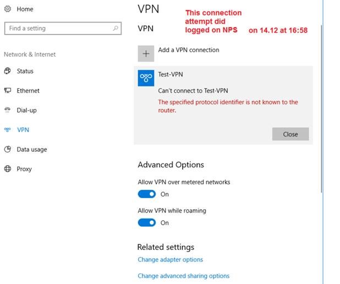Click the Close button on Test-VPN

coord(290,134)
